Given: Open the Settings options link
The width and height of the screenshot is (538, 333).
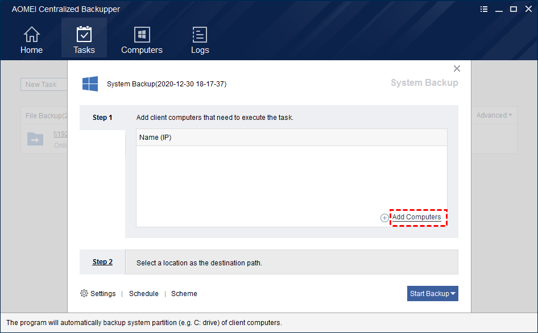Looking at the screenshot, I should click(103, 294).
